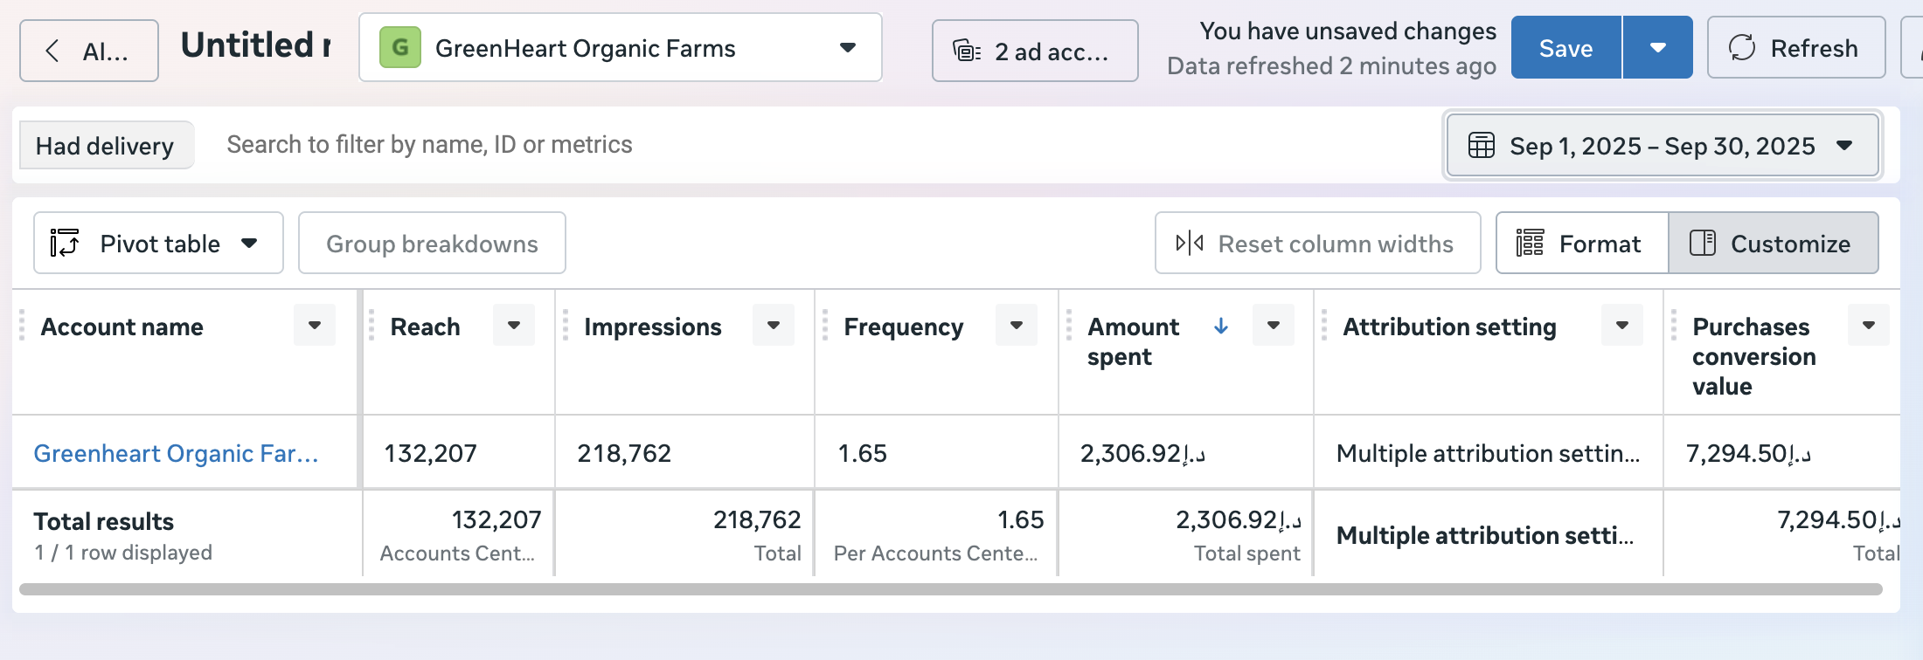The image size is (1923, 660).
Task: Click drag handle of Attribution setting column
Action: (1324, 326)
